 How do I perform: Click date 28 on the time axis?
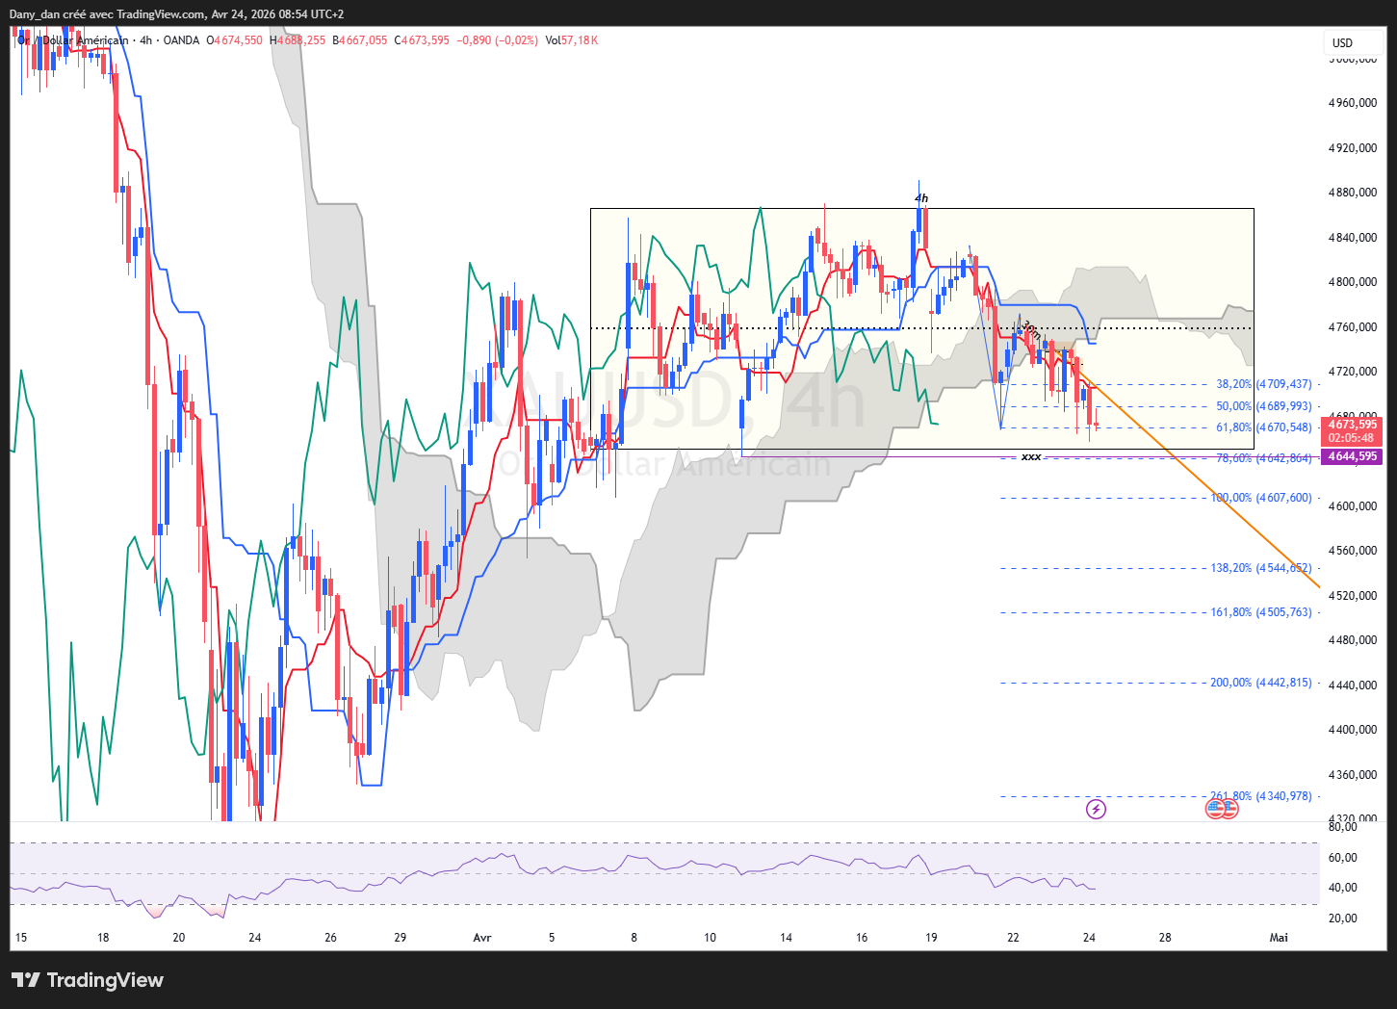(1165, 938)
